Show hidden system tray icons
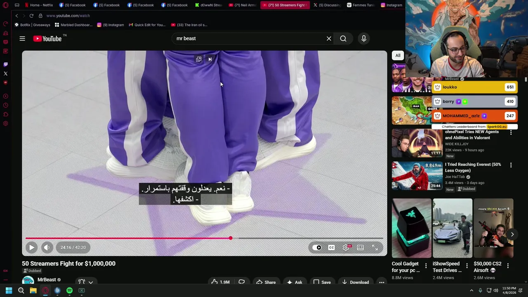The height and width of the screenshot is (297, 528). tap(471, 290)
